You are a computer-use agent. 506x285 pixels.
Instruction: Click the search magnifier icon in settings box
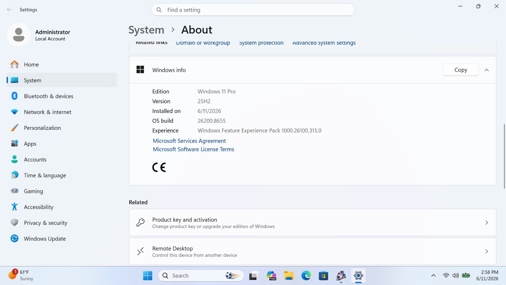(159, 10)
